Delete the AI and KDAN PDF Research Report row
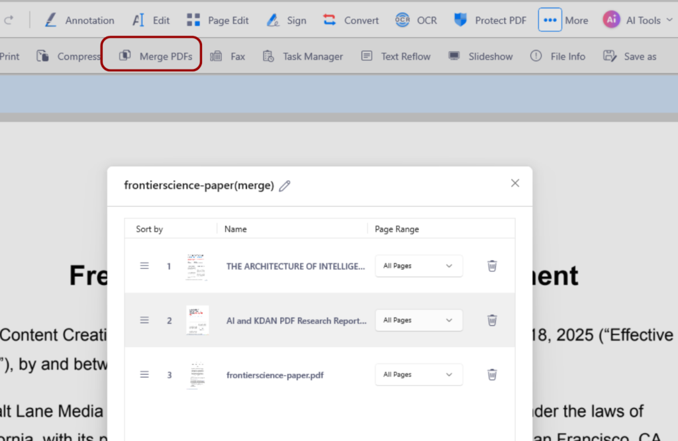 pos(492,320)
